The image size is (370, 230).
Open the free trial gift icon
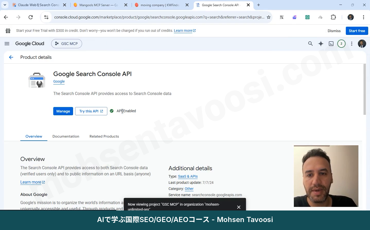(x=8, y=31)
